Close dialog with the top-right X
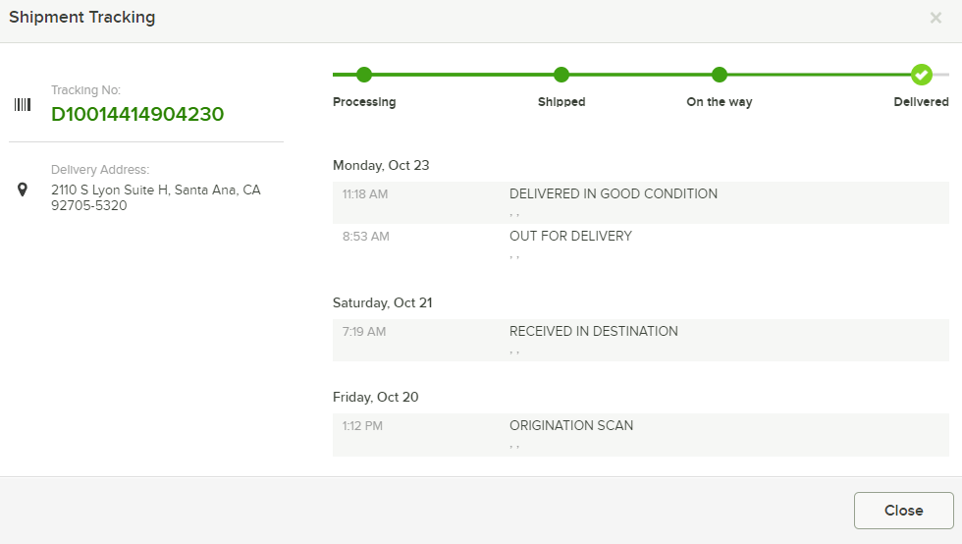This screenshot has height=544, width=962. click(x=935, y=18)
